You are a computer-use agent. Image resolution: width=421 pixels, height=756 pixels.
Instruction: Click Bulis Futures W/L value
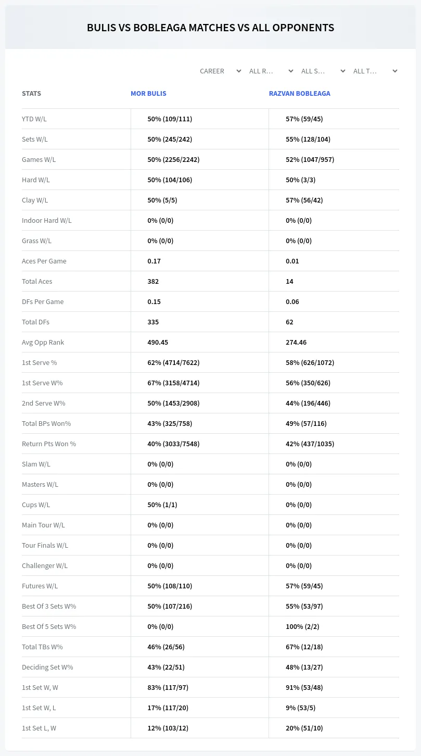(170, 586)
